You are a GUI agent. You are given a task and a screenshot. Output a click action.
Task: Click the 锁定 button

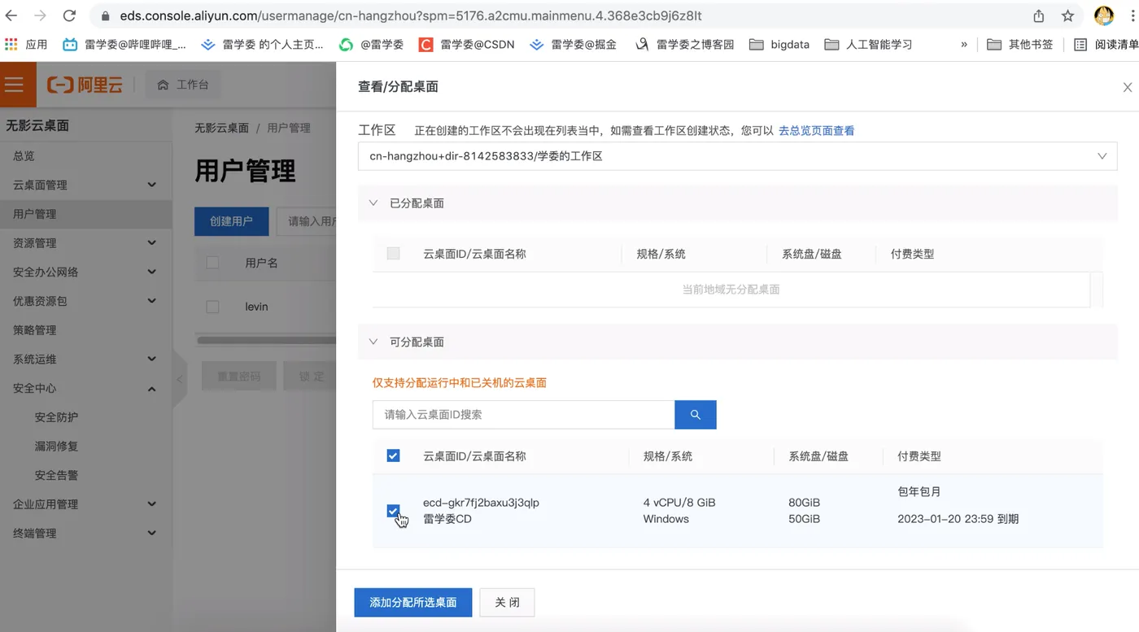click(x=311, y=377)
